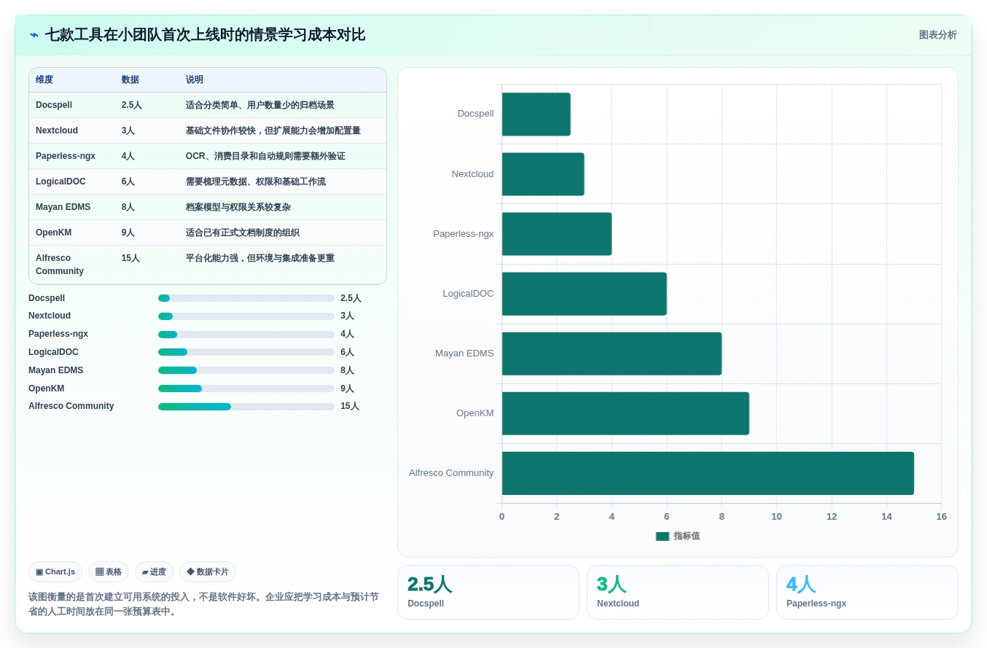Viewport: 987px width, 648px height.
Task: Click the x-axis tick label 16
Action: pos(941,517)
